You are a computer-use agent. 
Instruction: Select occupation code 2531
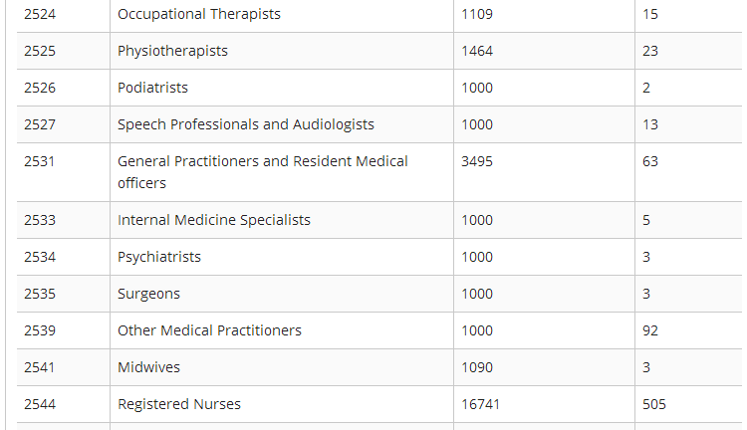41,161
